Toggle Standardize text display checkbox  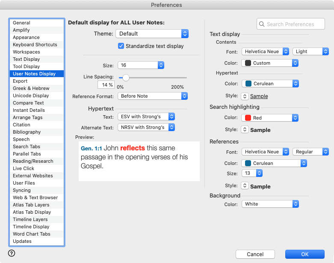click(x=121, y=46)
